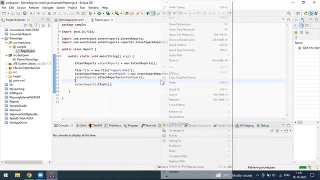Open the Refactor menu
The height and width of the screenshot is (180, 320).
point(34,7)
